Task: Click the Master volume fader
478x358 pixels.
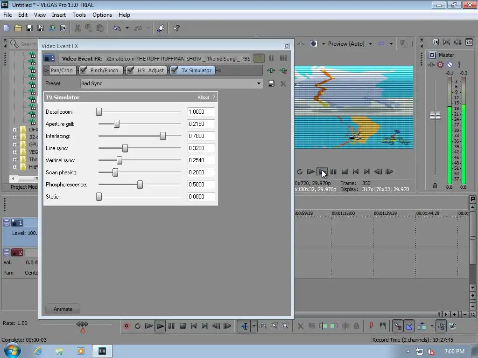Action: coord(435,116)
